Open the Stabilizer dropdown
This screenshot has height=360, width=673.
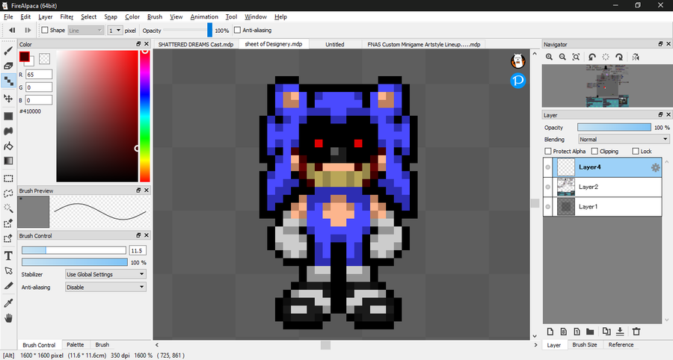click(105, 274)
